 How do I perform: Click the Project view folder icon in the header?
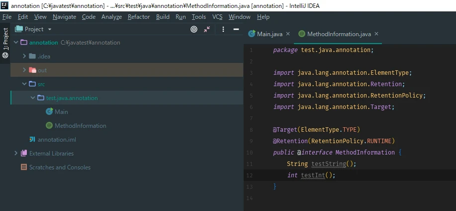18,29
